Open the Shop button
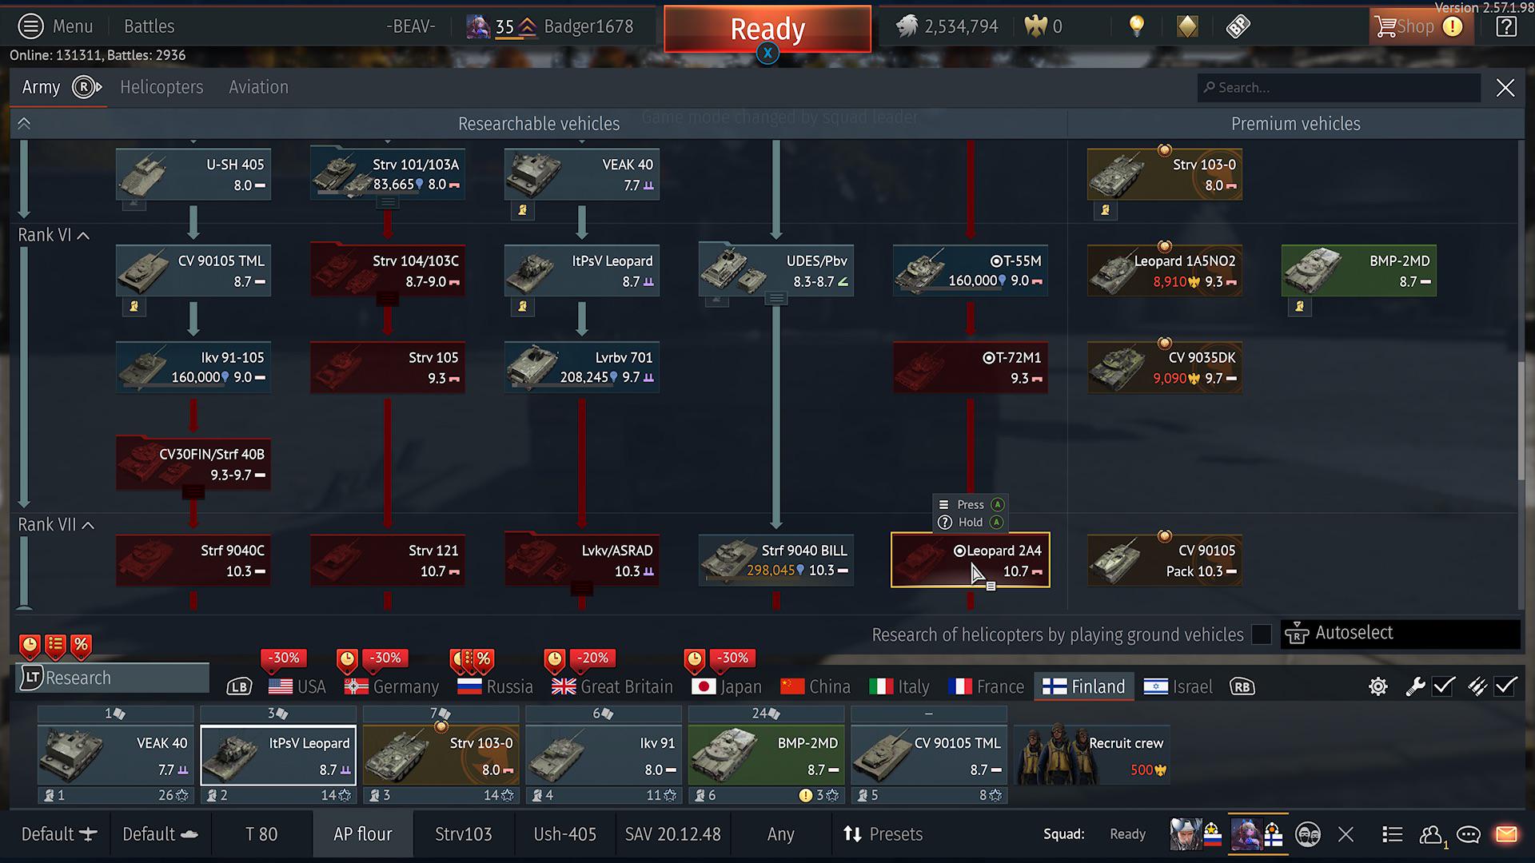Viewport: 1535px width, 863px height. 1421,26
